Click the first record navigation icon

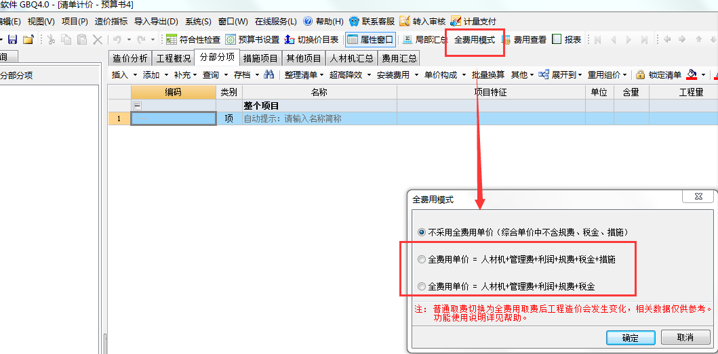pyautogui.click(x=597, y=40)
